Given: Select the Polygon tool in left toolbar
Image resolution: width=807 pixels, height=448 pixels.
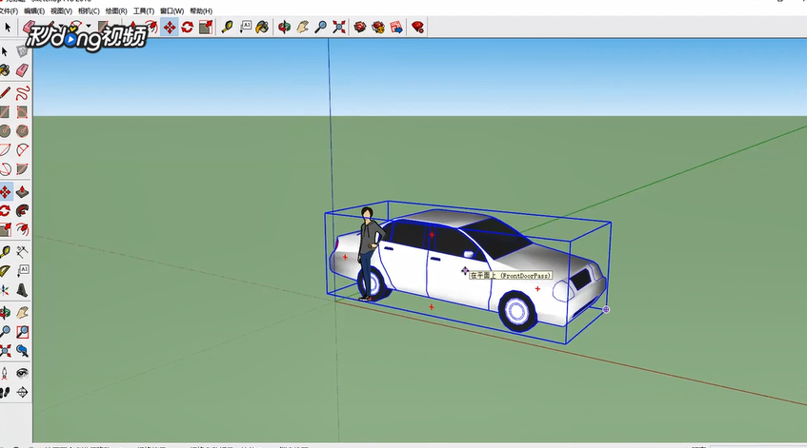Looking at the screenshot, I should point(22,131).
